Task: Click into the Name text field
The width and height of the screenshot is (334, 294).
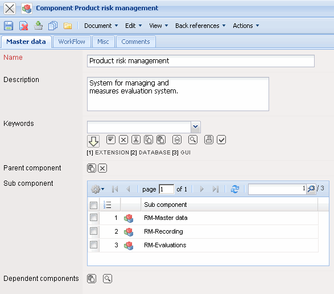Action: (x=201, y=61)
